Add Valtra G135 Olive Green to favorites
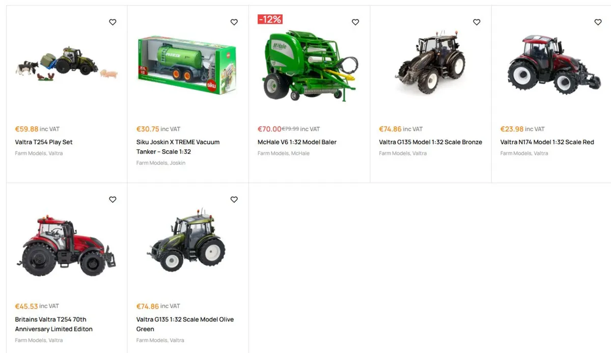 234,200
